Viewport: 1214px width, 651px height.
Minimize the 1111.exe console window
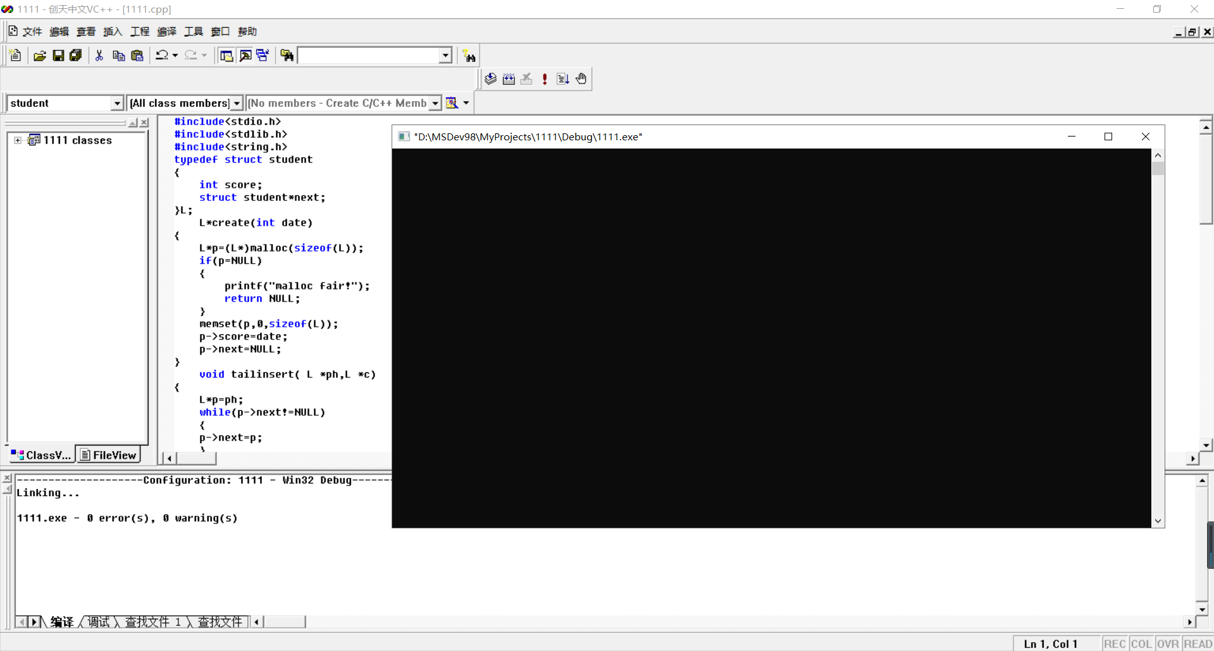1072,137
